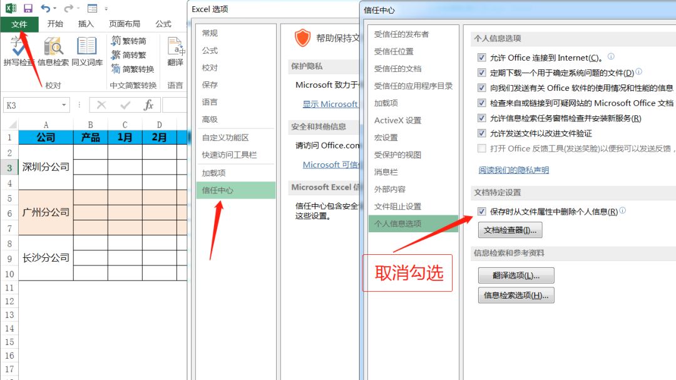Open the 阅读我们的隐私声明 link
The height and width of the screenshot is (380, 676).
pyautogui.click(x=513, y=170)
